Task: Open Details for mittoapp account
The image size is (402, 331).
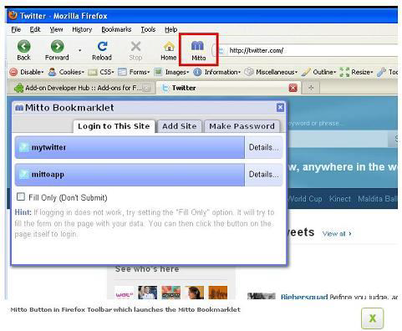Action: [263, 175]
